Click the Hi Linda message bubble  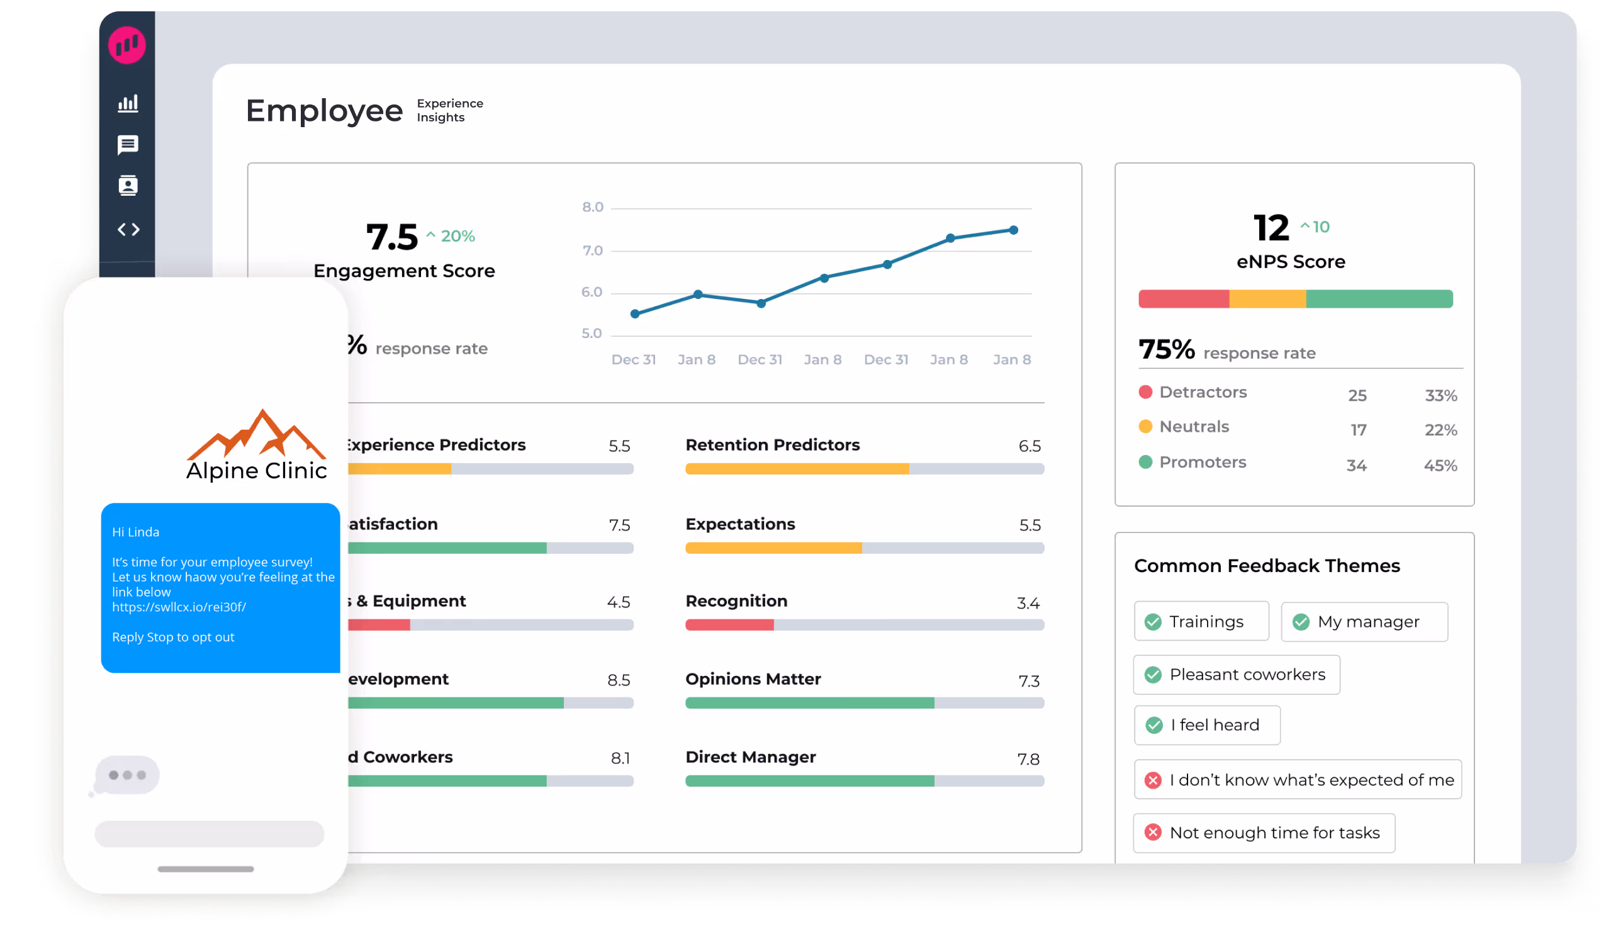221,588
